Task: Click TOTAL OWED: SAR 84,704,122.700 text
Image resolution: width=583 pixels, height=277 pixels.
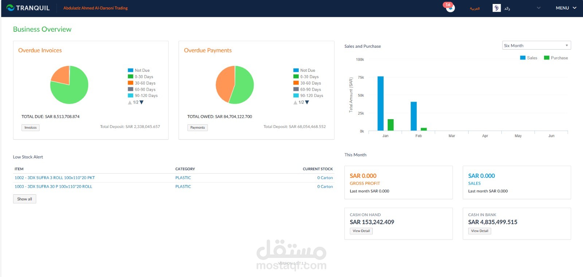Action: point(220,117)
